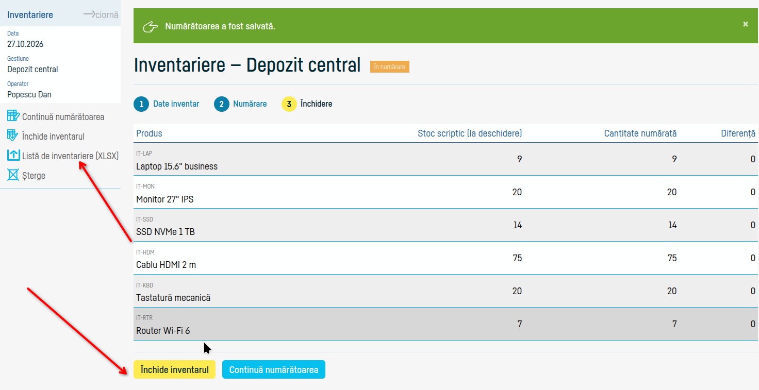Open Închide inventarul sidebar link
This screenshot has height=390, width=759.
click(53, 137)
